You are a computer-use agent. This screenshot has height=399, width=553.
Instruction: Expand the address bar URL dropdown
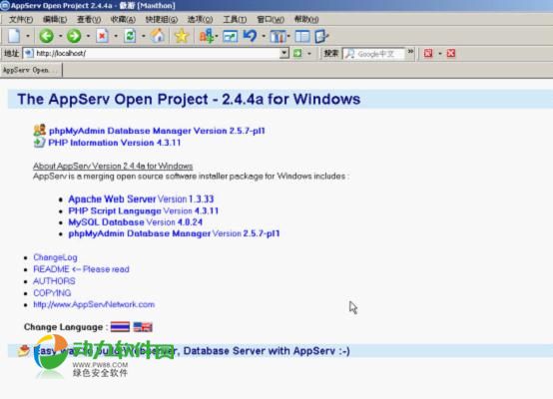point(284,53)
